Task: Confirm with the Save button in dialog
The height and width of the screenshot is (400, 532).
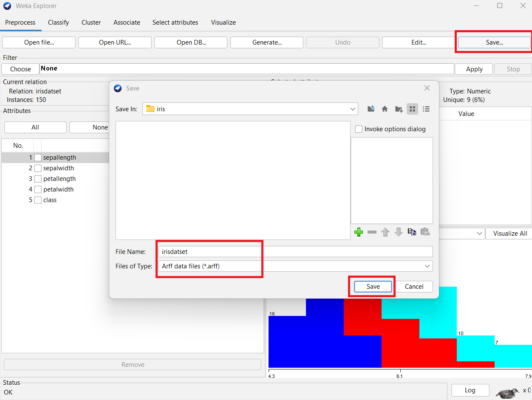Action: [373, 287]
